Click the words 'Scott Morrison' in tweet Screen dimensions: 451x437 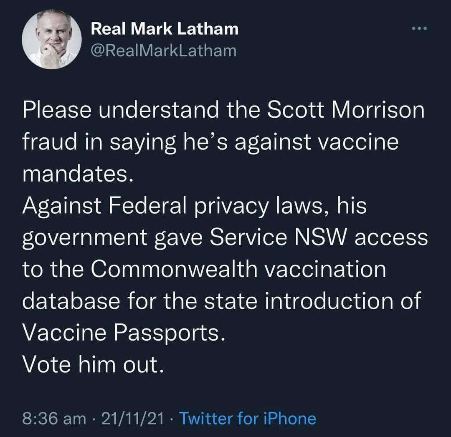pos(346,110)
